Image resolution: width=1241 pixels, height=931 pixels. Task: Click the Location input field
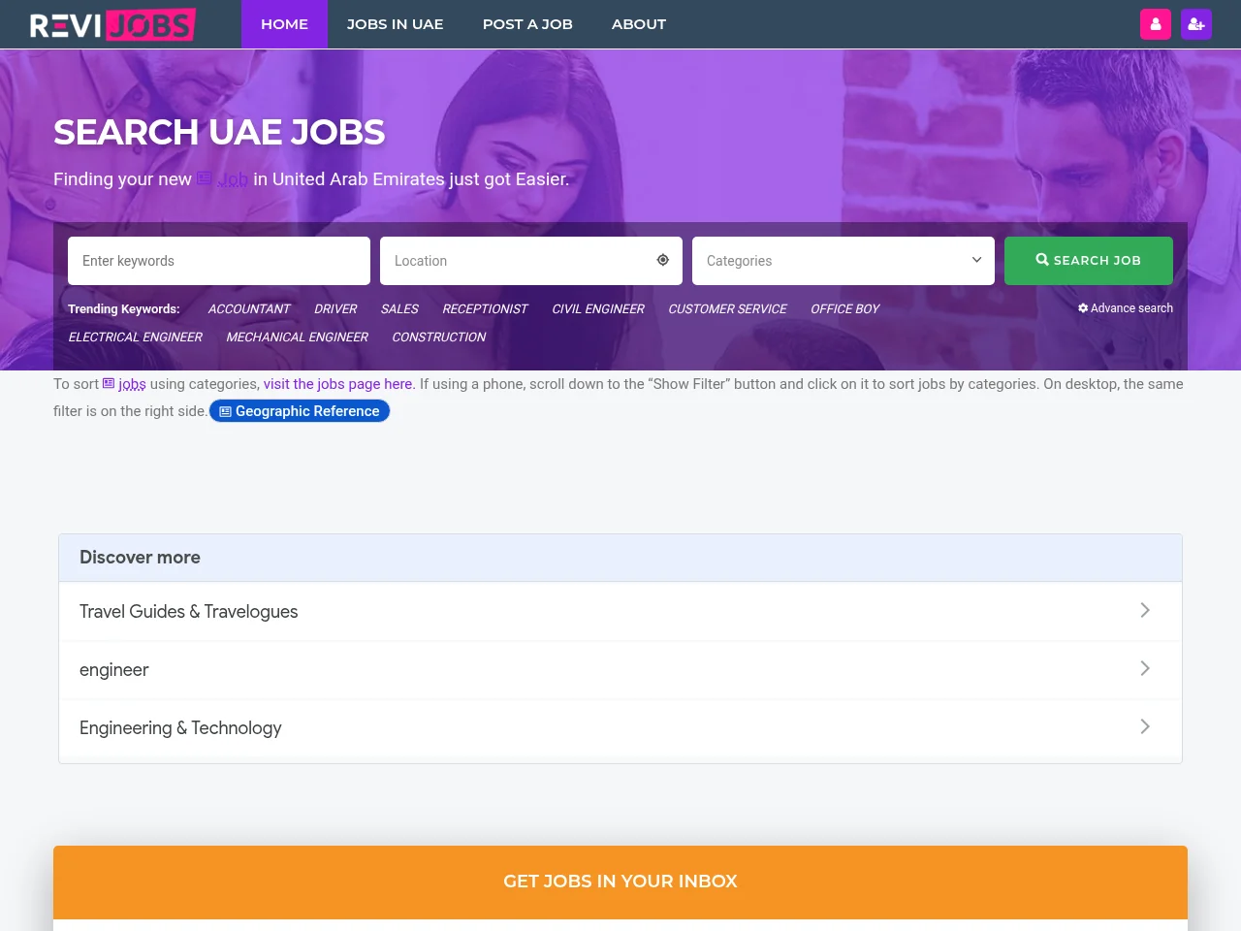531,261
